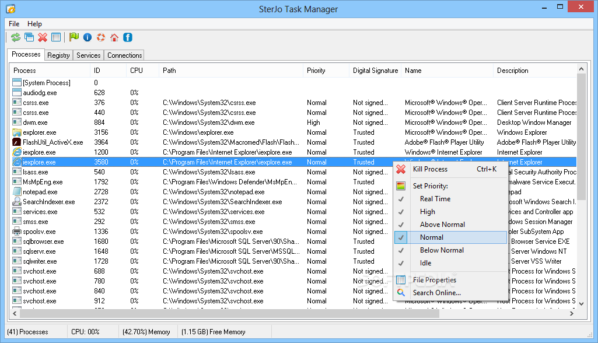The image size is (598, 343).
Task: Sort by the Digital Signature column header
Action: click(x=375, y=71)
